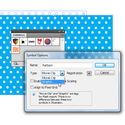Select the orange-purple gradient sphere symbol
The height and width of the screenshot is (125, 125).
pyautogui.click(x=47, y=41)
